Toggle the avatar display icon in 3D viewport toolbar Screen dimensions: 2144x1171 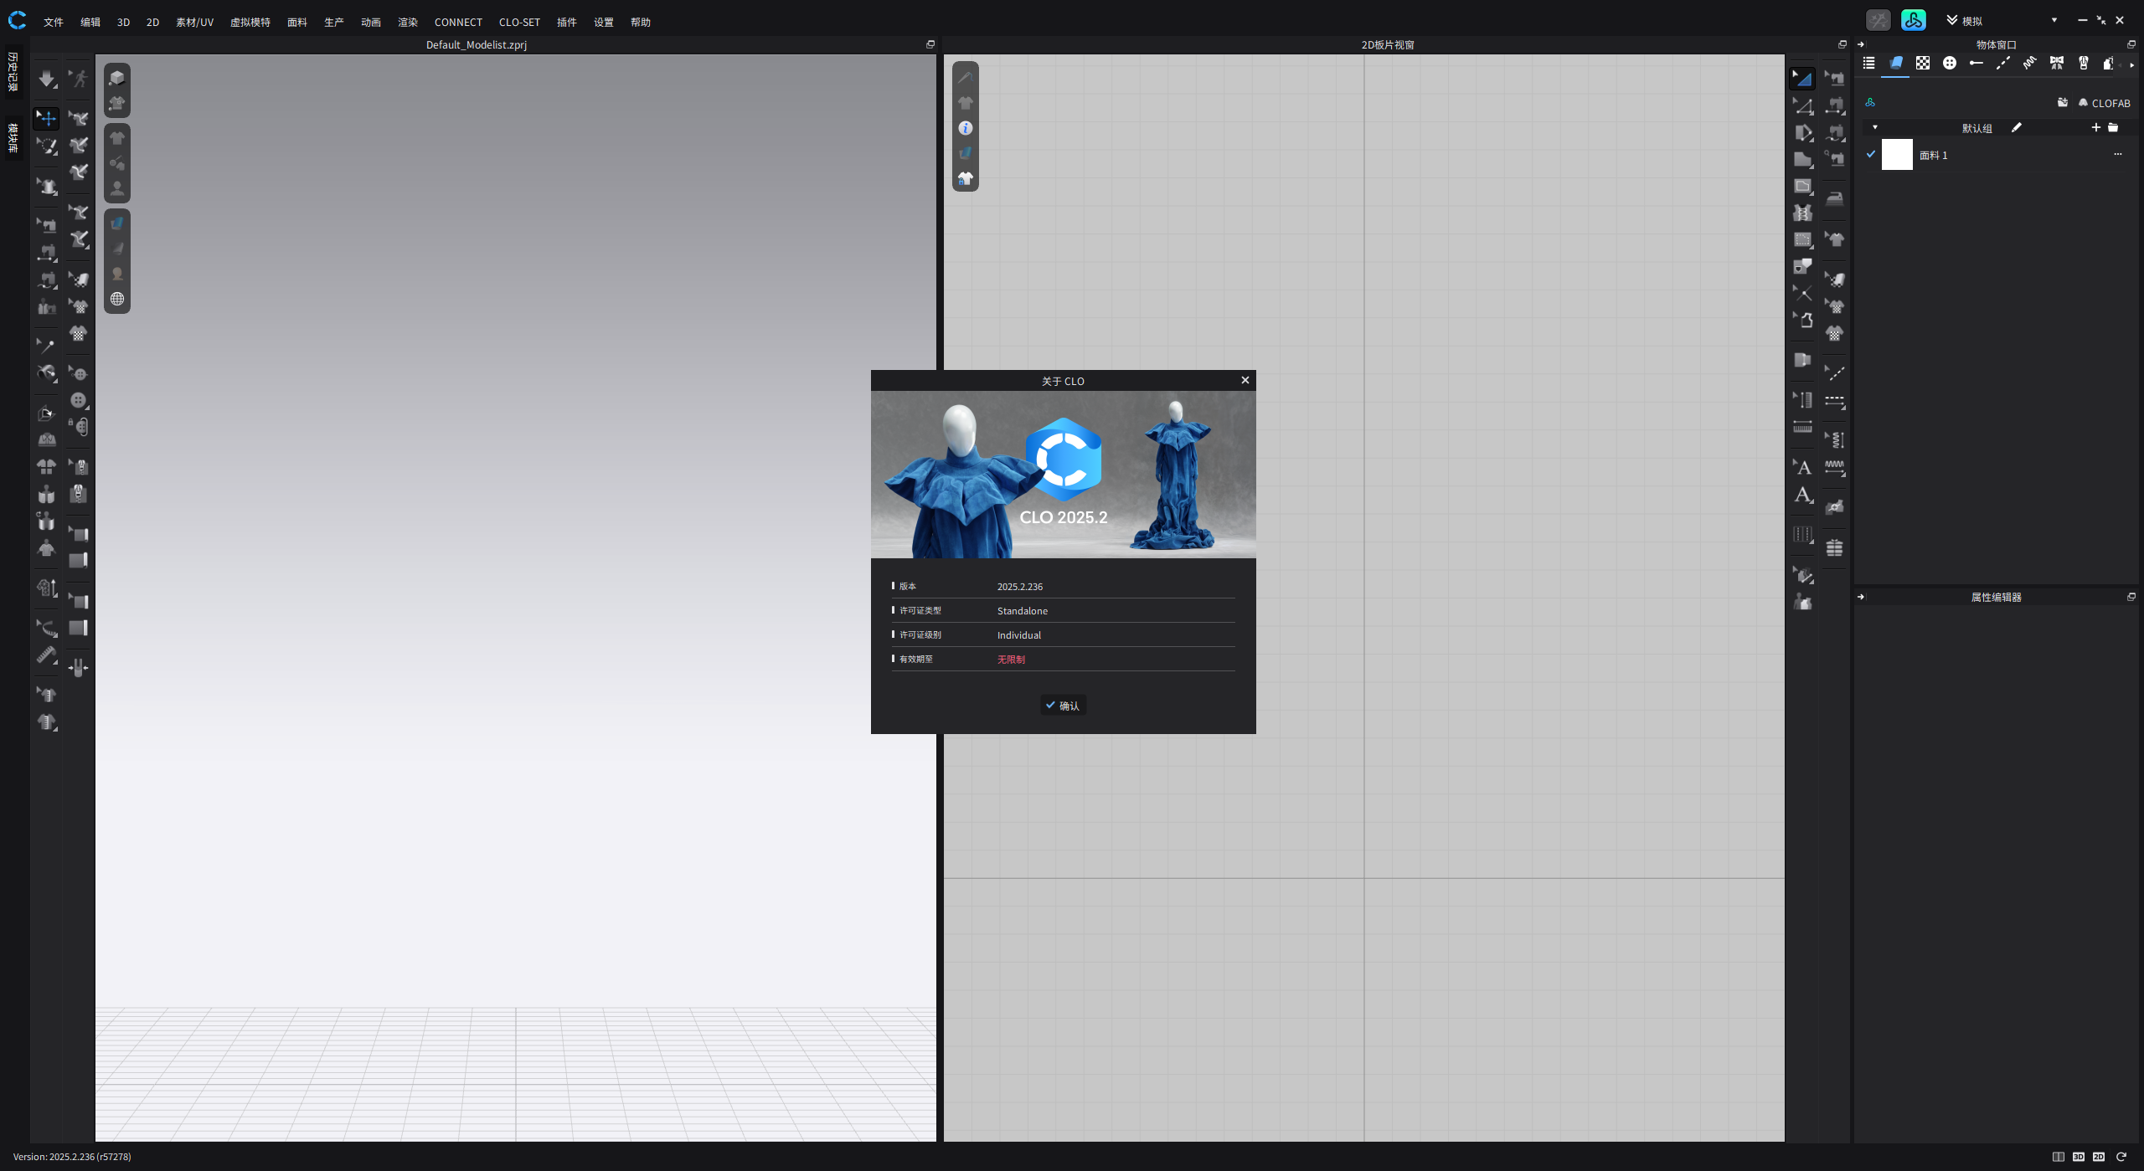117,188
